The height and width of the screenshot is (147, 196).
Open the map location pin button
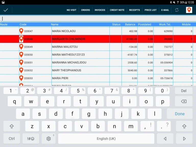pos(189,10)
